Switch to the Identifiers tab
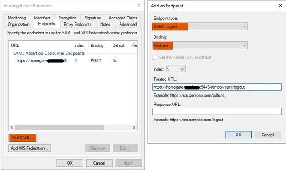This screenshot has height=172, width=286. click(42, 18)
